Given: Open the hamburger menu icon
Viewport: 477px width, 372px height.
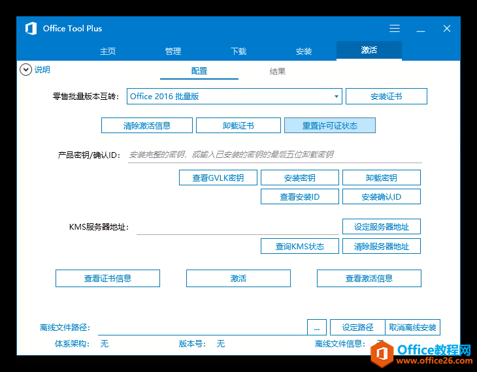Looking at the screenshot, I should [394, 29].
